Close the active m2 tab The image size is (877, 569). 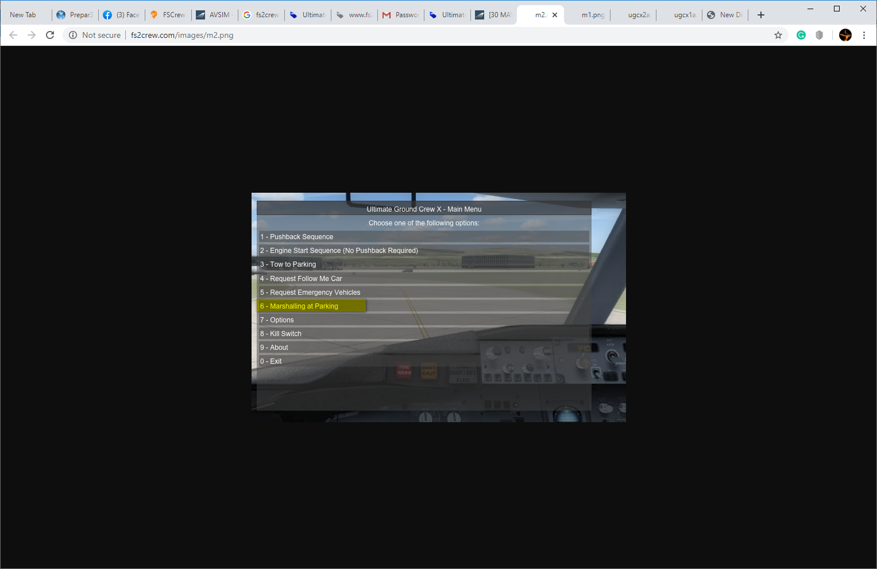[x=555, y=15]
